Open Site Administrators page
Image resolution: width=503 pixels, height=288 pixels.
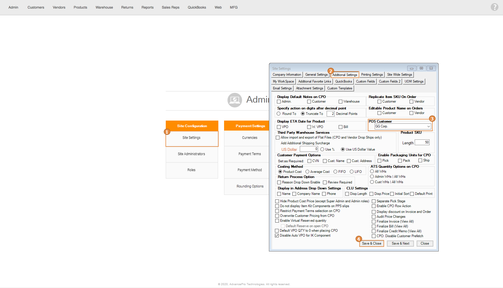[x=191, y=154]
